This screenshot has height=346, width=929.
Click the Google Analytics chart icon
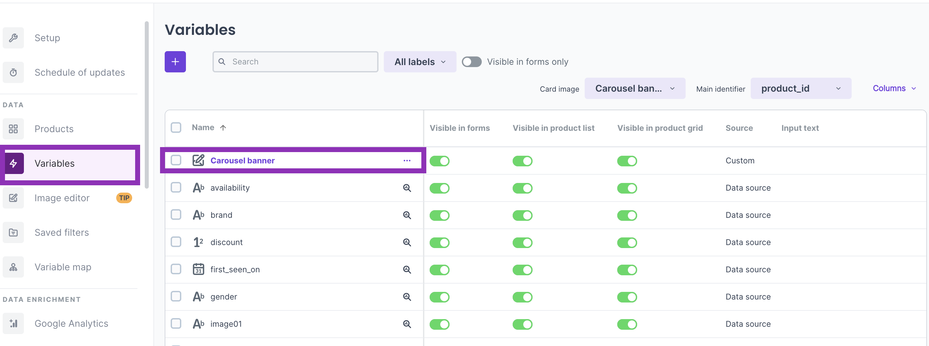click(x=13, y=323)
